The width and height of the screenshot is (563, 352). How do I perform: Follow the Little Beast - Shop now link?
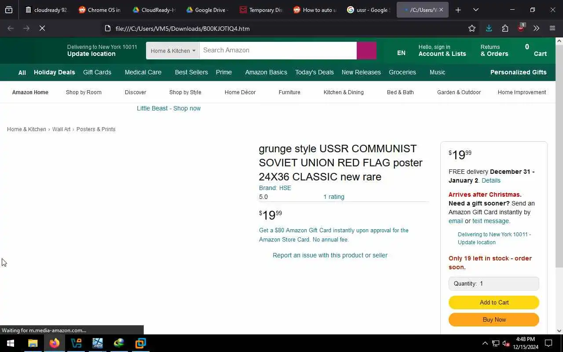tap(168, 108)
